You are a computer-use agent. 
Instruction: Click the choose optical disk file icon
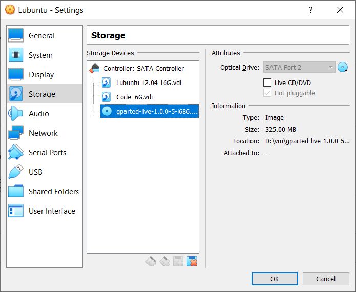pyautogui.click(x=343, y=68)
